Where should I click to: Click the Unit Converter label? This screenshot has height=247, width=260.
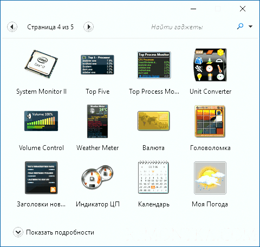210,92
